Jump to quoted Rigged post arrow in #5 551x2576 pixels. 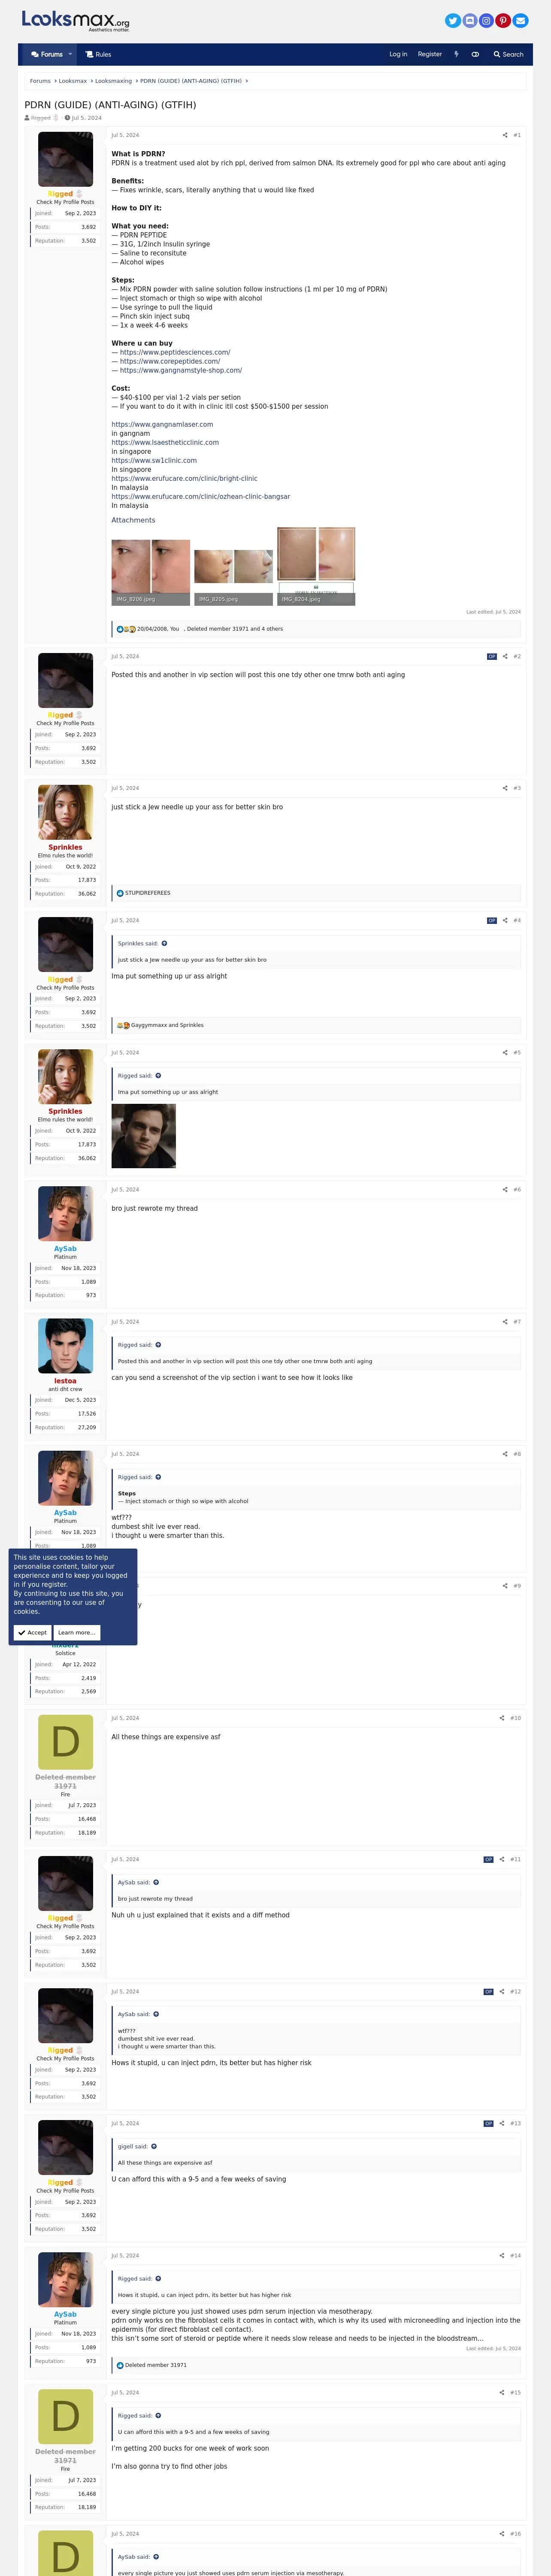(x=158, y=1075)
